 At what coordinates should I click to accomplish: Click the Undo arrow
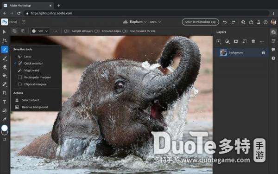pyautogui.click(x=225, y=22)
